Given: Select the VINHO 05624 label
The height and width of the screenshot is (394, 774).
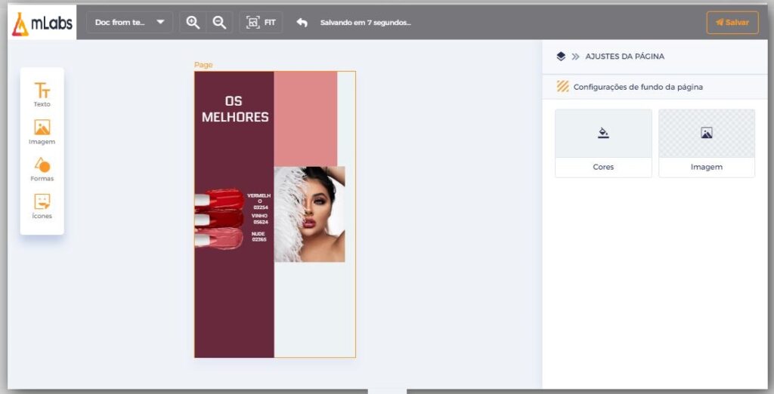Looking at the screenshot, I should coord(260,219).
